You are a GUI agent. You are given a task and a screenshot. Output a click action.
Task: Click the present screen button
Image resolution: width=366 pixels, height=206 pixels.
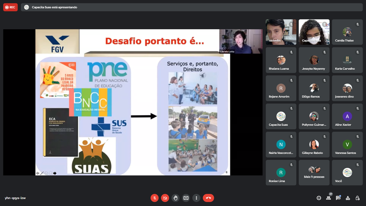[x=186, y=198]
